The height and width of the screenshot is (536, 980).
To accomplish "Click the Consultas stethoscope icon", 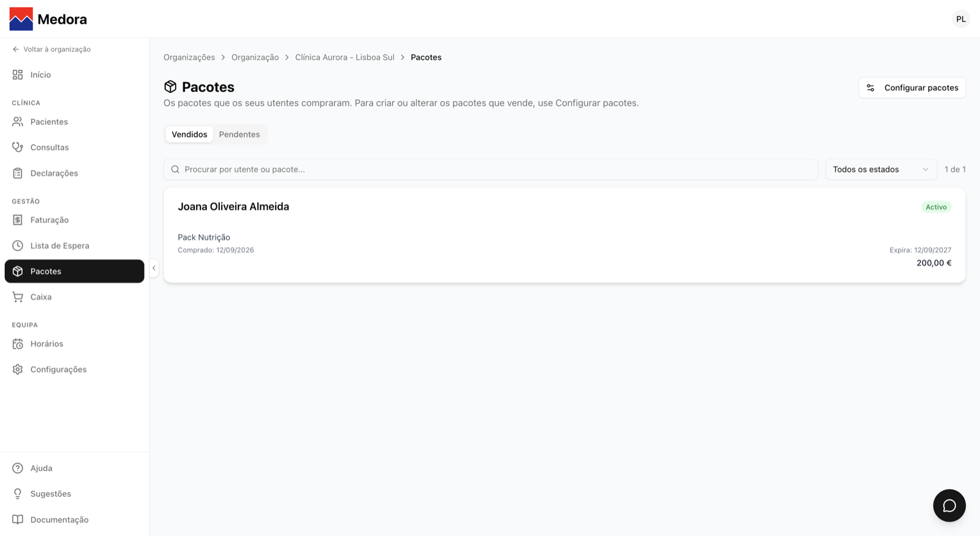I will click(x=18, y=148).
